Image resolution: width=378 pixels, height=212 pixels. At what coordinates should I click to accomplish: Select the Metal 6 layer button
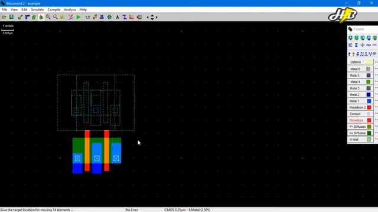click(x=360, y=69)
